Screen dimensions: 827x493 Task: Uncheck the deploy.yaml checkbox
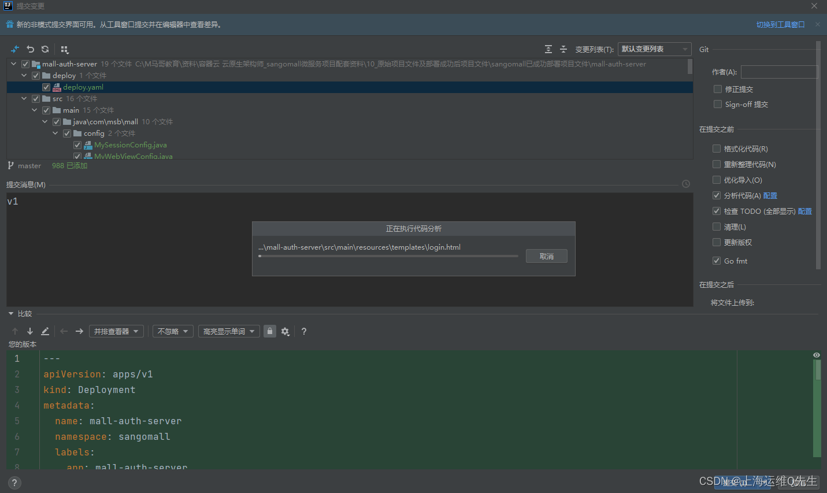pyautogui.click(x=46, y=87)
